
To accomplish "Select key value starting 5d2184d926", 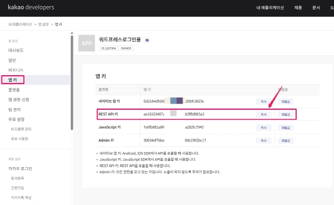I will point(174,101).
